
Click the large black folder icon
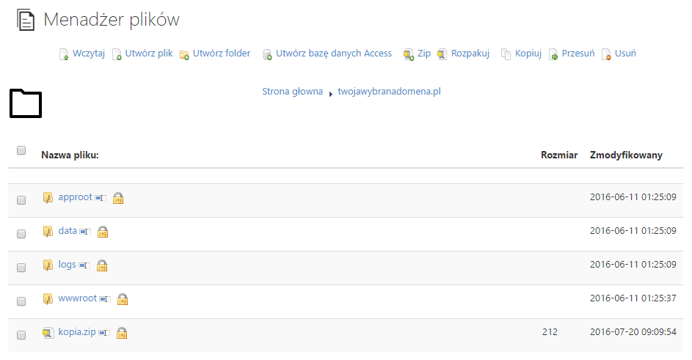pyautogui.click(x=26, y=103)
